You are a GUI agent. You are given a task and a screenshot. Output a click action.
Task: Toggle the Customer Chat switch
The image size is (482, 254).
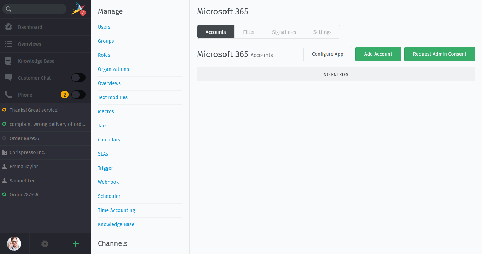coord(78,78)
